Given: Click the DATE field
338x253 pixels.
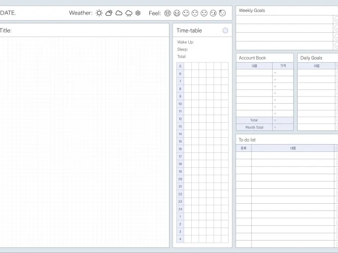Looking at the screenshot, I should (x=31, y=13).
